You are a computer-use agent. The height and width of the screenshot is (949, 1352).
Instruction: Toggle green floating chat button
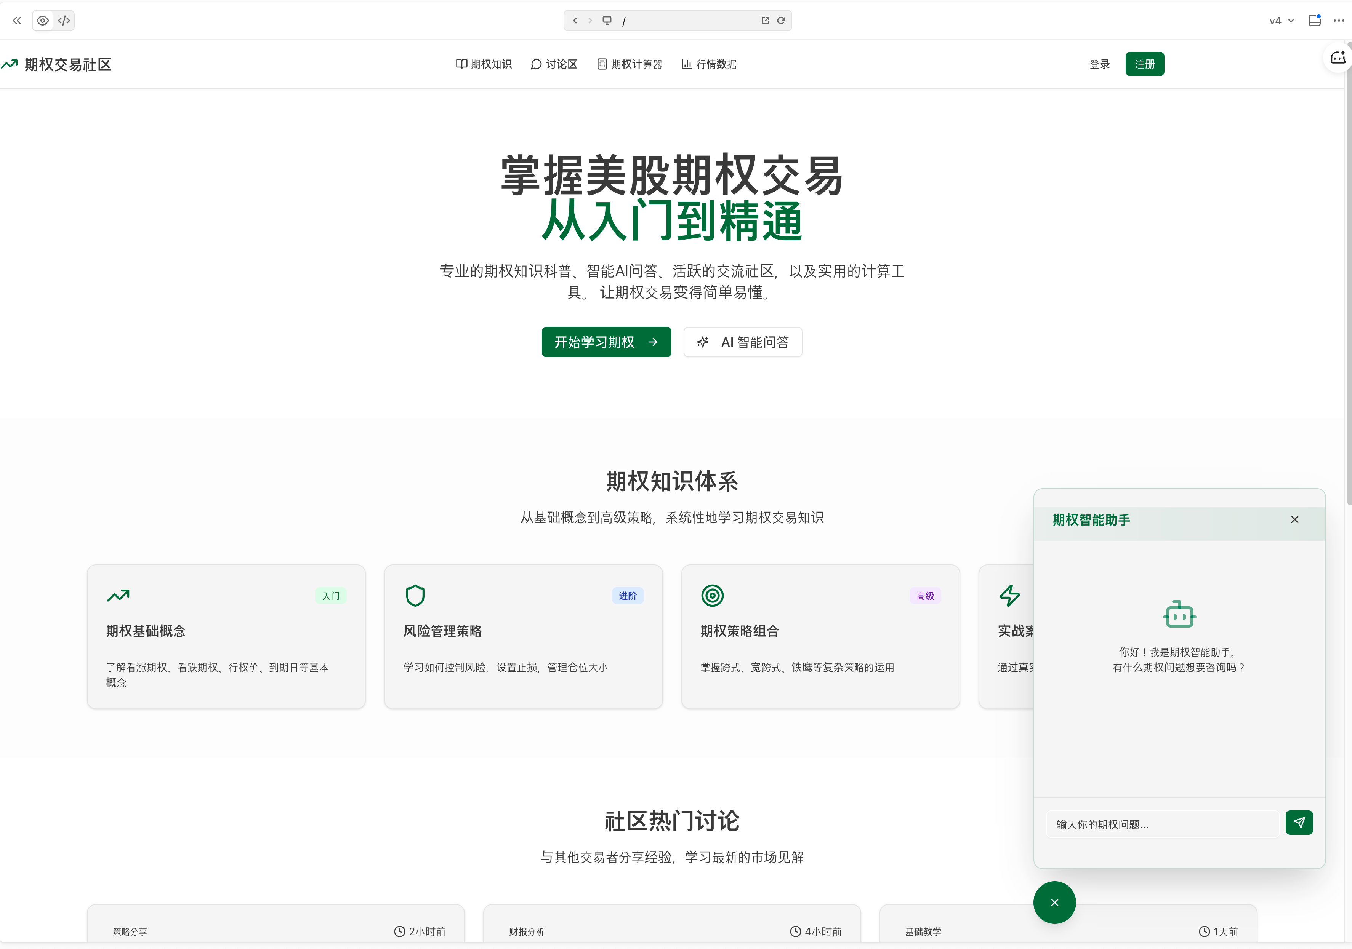1054,902
